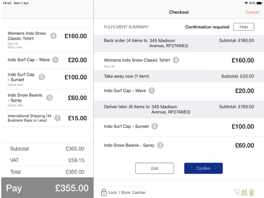Click the battery indicator in status bar
264x198 pixels.
pos(259,3)
